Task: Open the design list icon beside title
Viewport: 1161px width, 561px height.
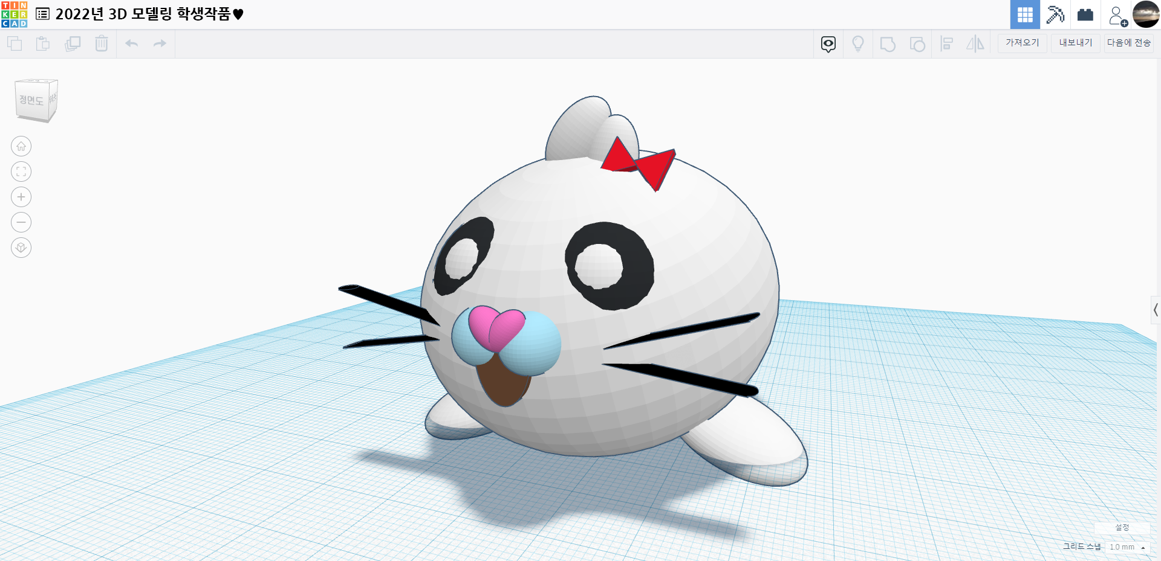Action: [x=43, y=14]
